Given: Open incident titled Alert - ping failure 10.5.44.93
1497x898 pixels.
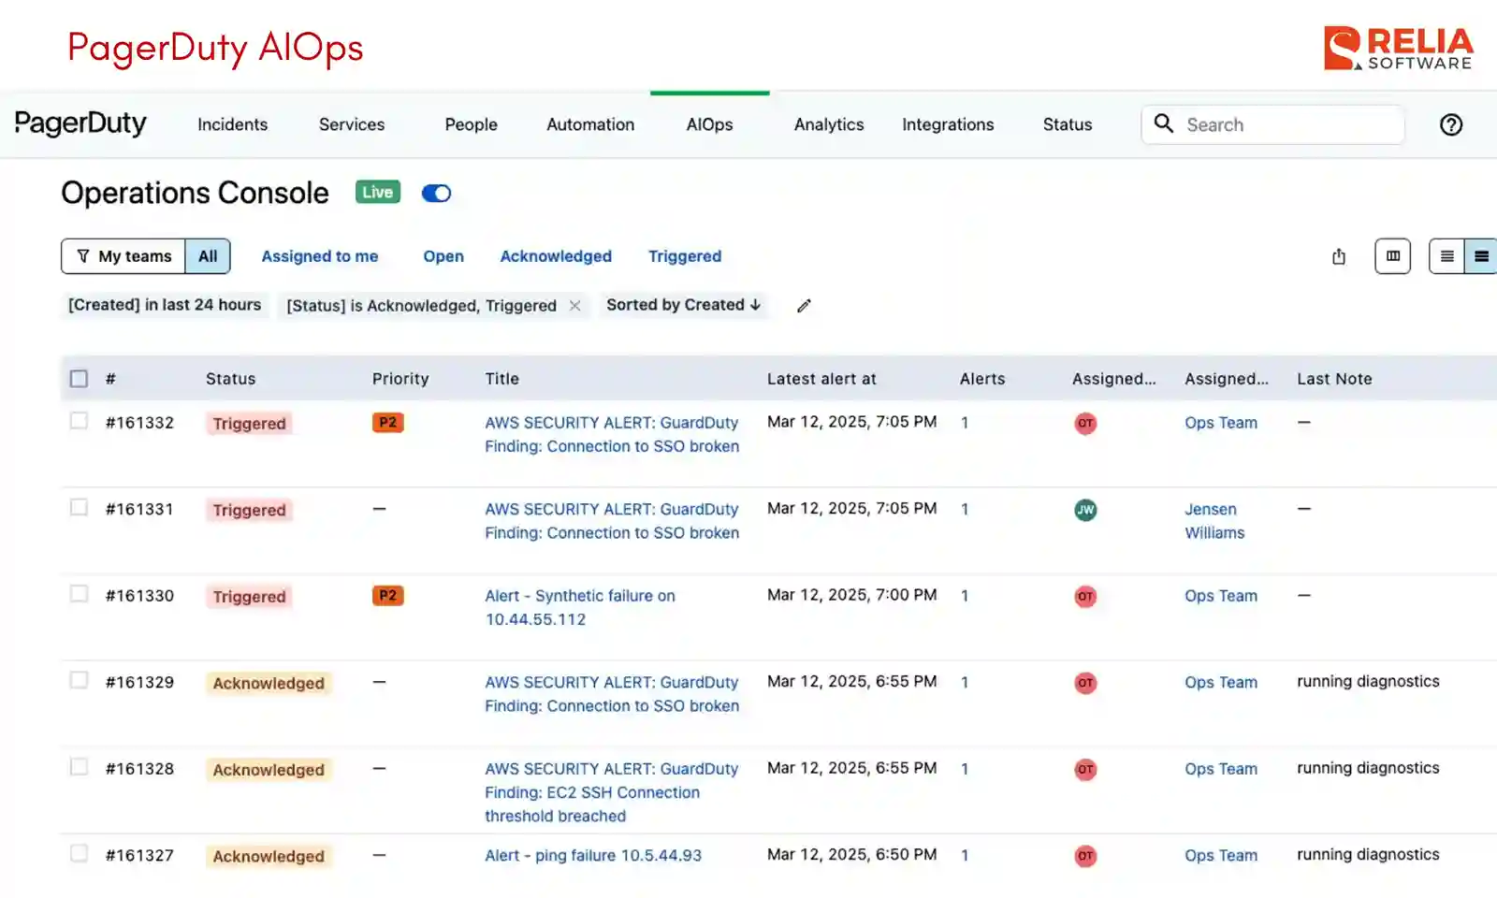Looking at the screenshot, I should tap(593, 854).
